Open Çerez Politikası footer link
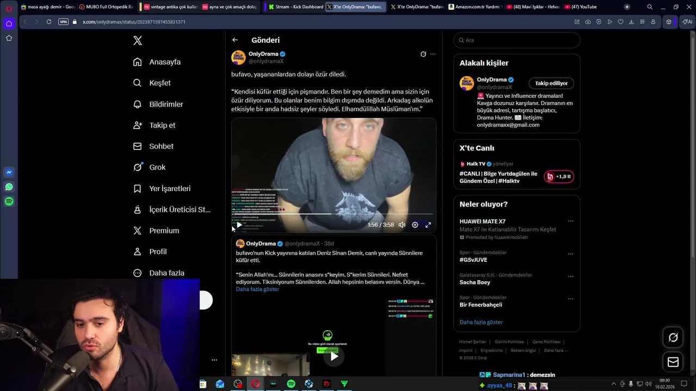 click(x=546, y=342)
